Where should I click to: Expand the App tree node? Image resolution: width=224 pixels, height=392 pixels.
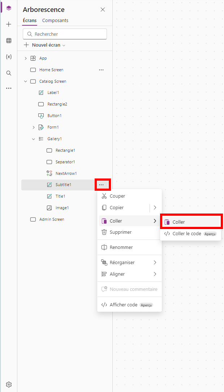click(26, 58)
